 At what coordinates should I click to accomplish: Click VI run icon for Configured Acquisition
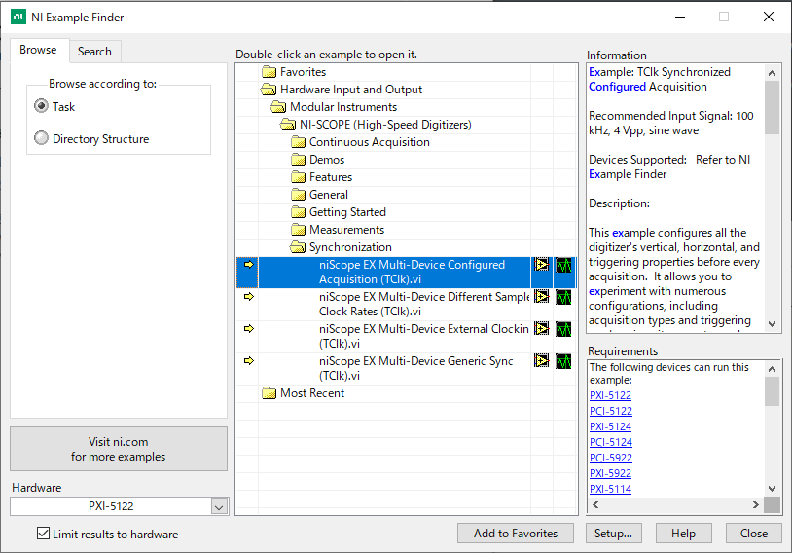click(x=542, y=265)
